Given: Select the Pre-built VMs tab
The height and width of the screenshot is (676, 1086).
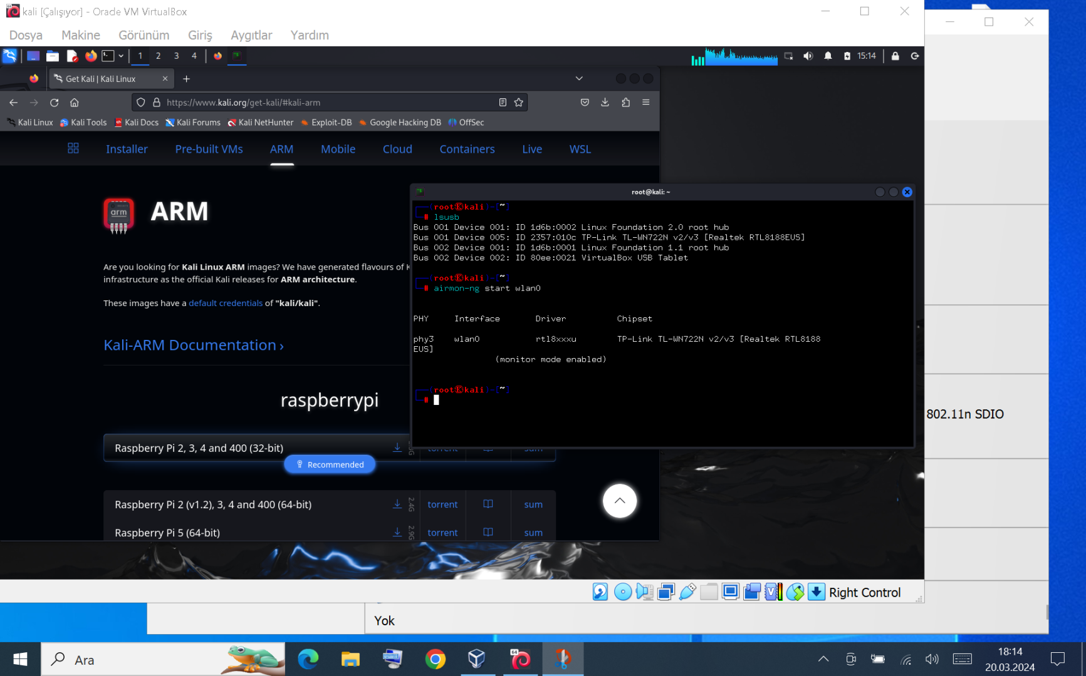Looking at the screenshot, I should pos(209,149).
